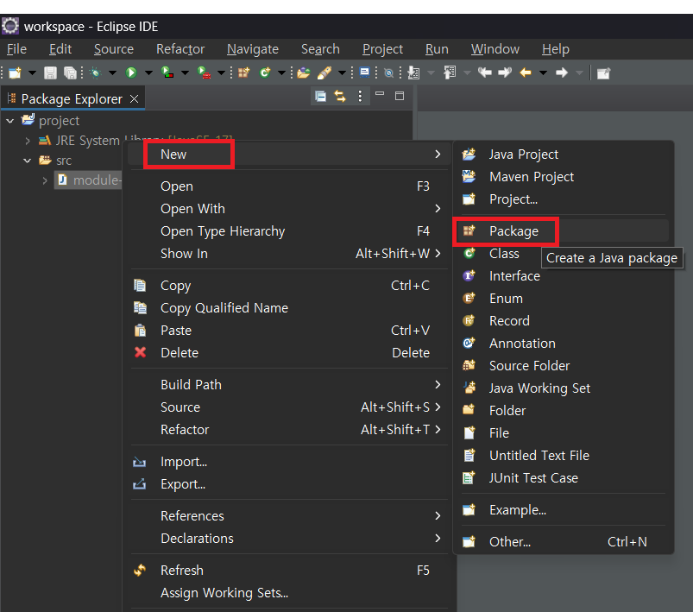The height and width of the screenshot is (612, 693).
Task: Collapse the project tree node
Action: (x=10, y=120)
